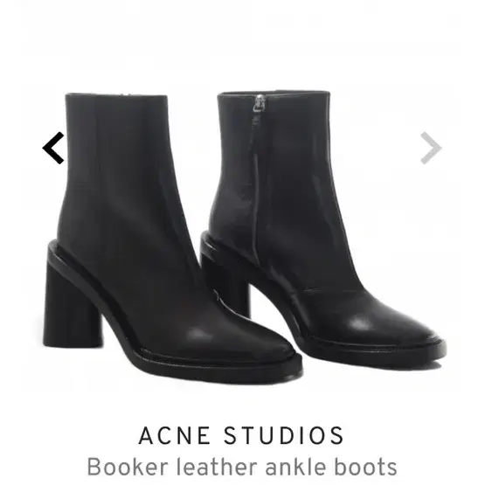Go to previous product image with black left arrow

tap(53, 148)
